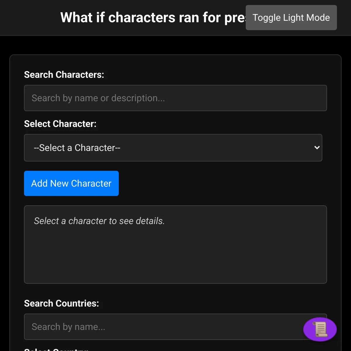Screen dimensions: 351x351
Task: Click the dark header bar left of the title
Action: point(29,18)
